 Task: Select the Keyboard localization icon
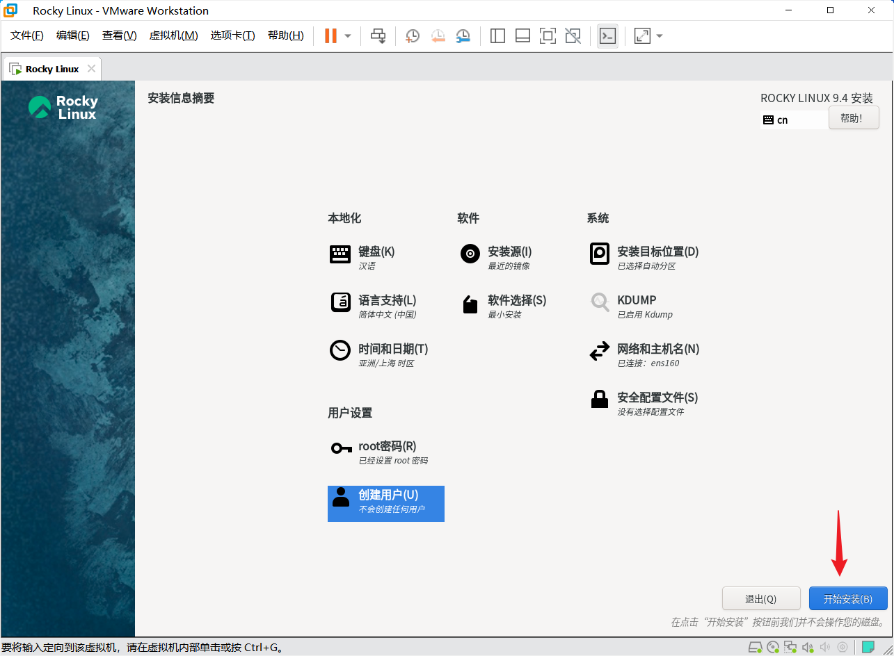(x=340, y=254)
